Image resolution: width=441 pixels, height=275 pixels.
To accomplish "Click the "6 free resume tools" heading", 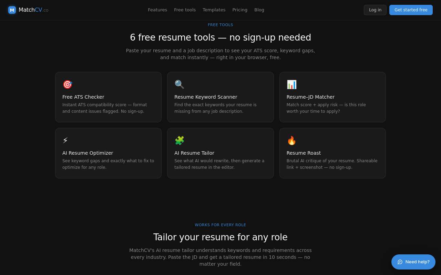I will (x=220, y=37).
